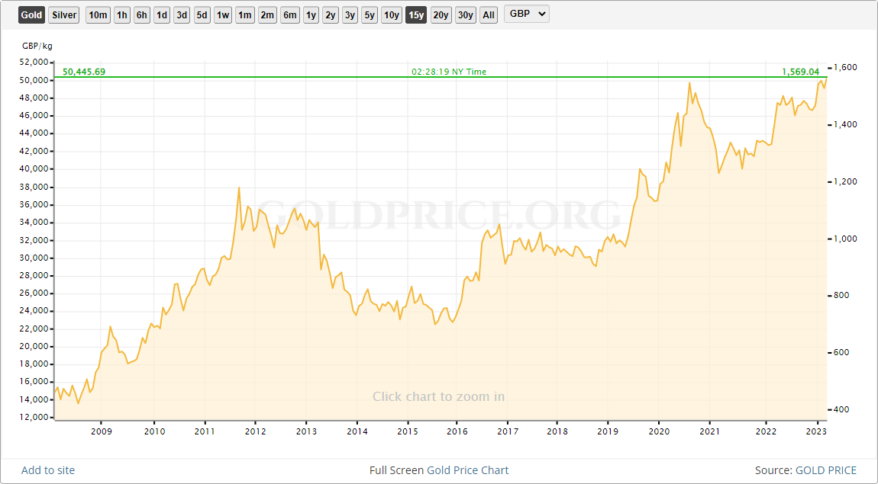This screenshot has height=484, width=878.
Task: Set chart range to 1d
Action: [x=162, y=15]
